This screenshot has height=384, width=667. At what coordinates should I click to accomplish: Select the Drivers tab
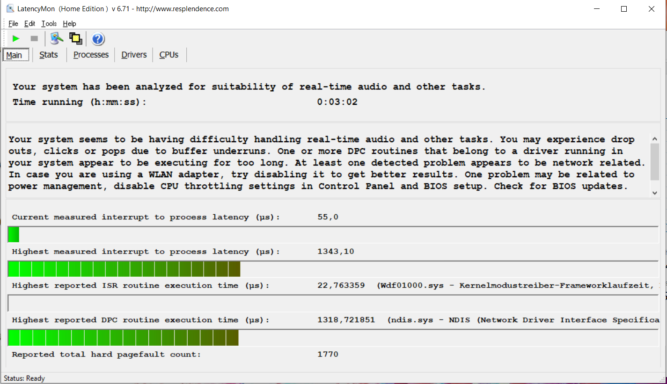coord(134,55)
